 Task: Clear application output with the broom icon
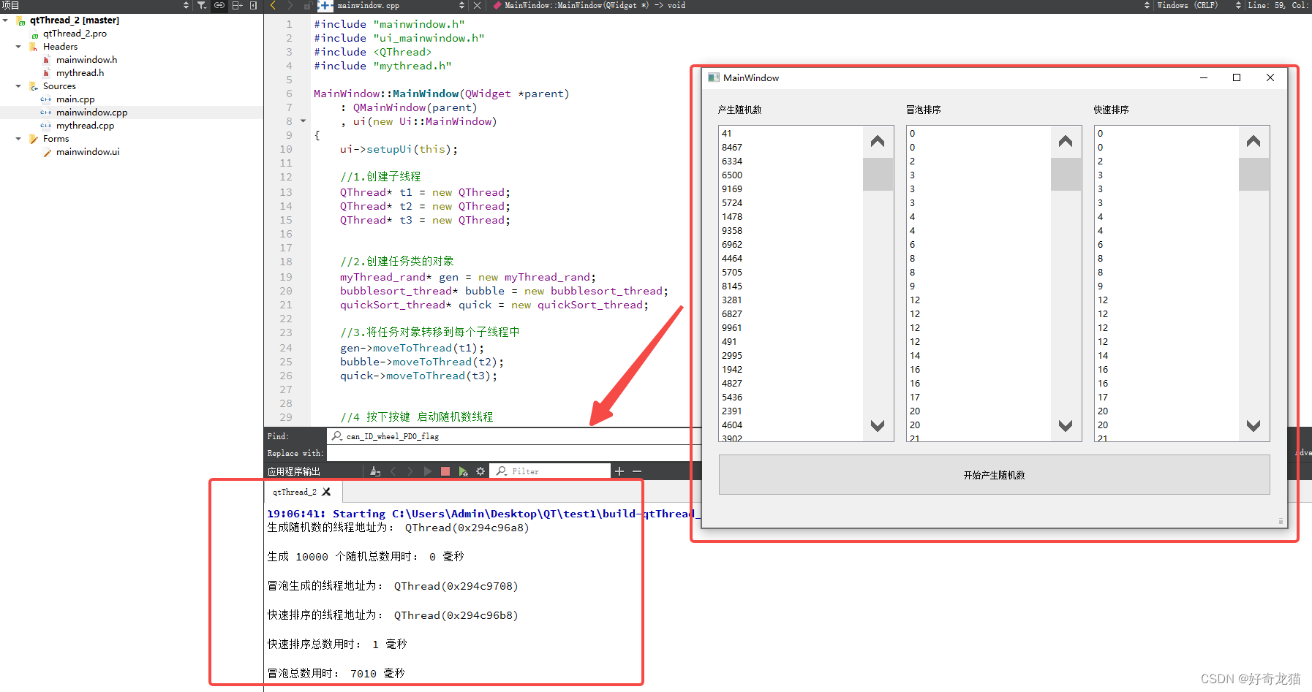tap(375, 471)
